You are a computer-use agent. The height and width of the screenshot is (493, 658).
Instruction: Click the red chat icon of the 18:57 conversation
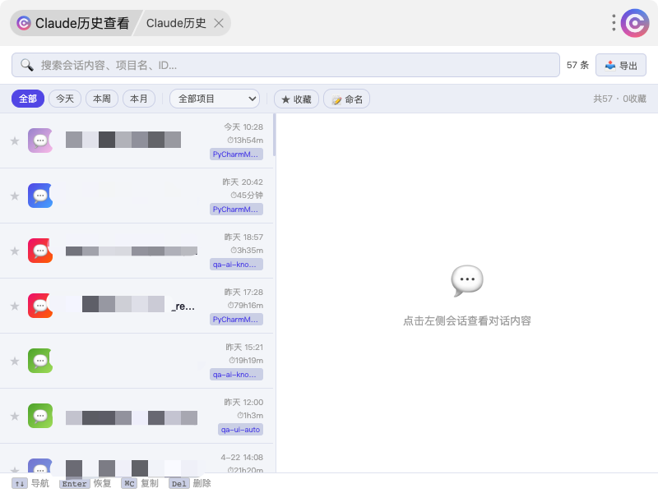[40, 251]
